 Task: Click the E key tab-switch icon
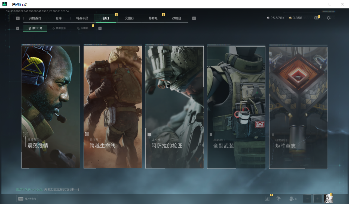(x=194, y=18)
